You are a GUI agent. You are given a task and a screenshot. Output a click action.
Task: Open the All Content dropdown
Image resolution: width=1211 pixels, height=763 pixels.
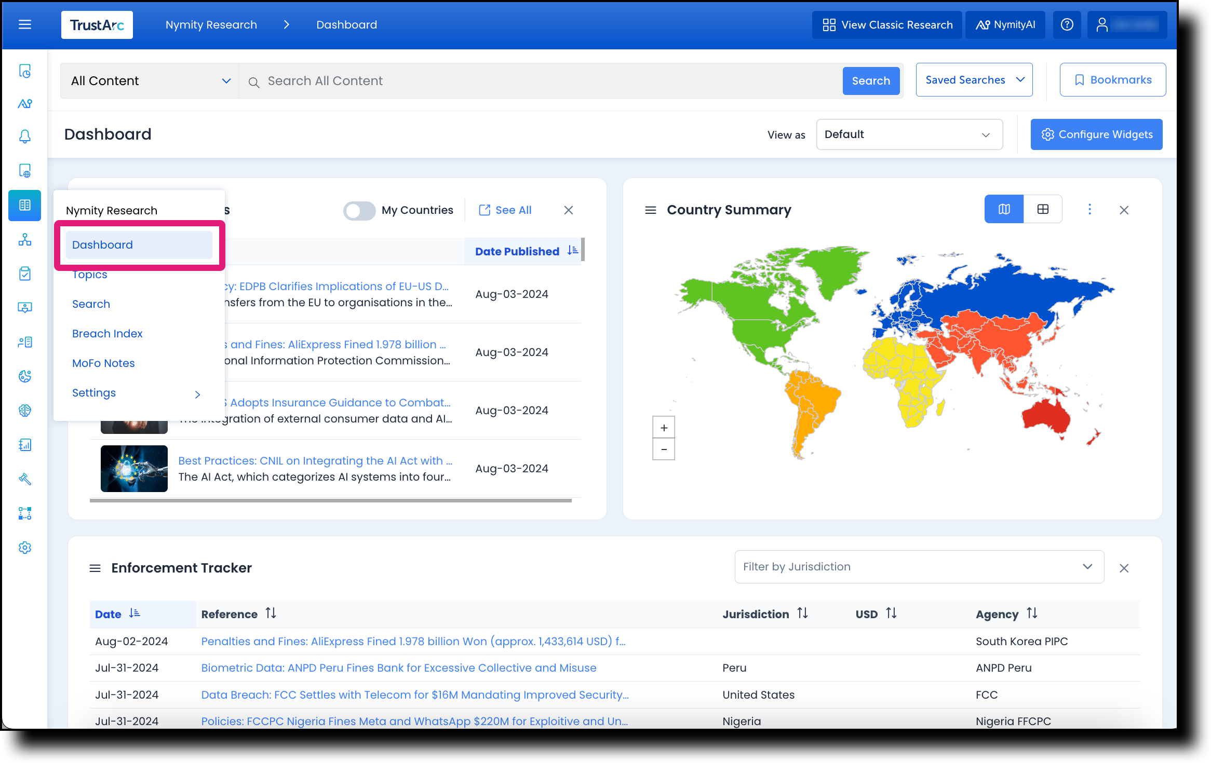(149, 80)
